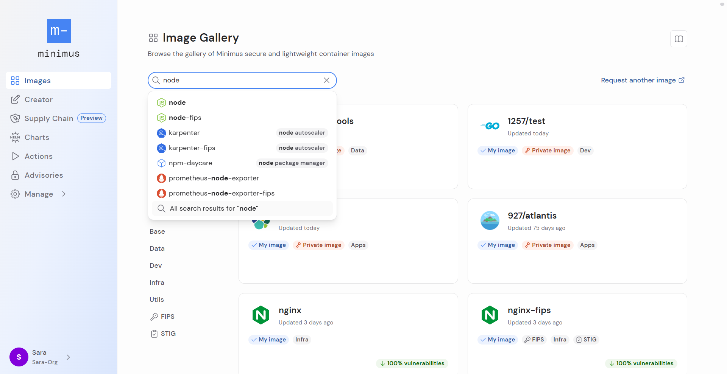The width and height of the screenshot is (727, 374).
Task: Click the Go logo on 1257/test card
Action: tap(490, 126)
